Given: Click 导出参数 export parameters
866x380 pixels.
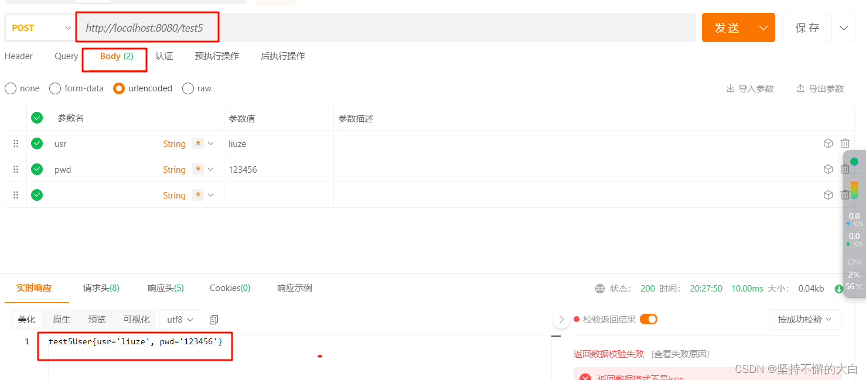Looking at the screenshot, I should pyautogui.click(x=820, y=88).
